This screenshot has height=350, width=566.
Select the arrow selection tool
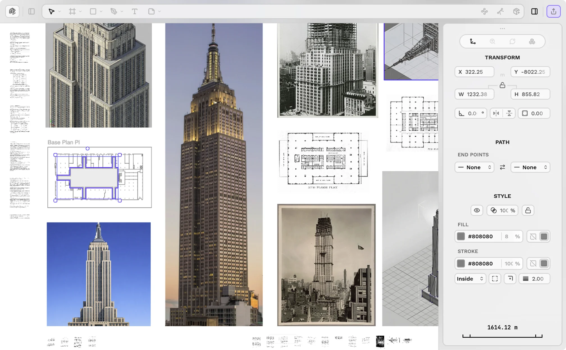(x=51, y=11)
